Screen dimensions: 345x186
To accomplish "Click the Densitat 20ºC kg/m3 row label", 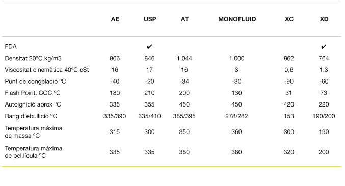I will pyautogui.click(x=33, y=58).
